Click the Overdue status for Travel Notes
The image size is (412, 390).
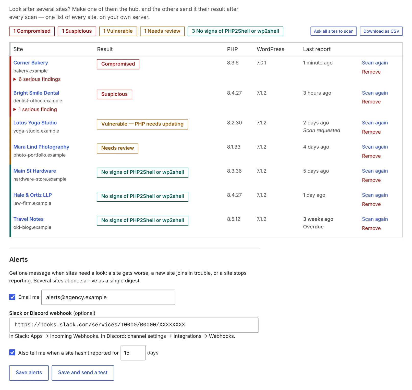pos(313,227)
